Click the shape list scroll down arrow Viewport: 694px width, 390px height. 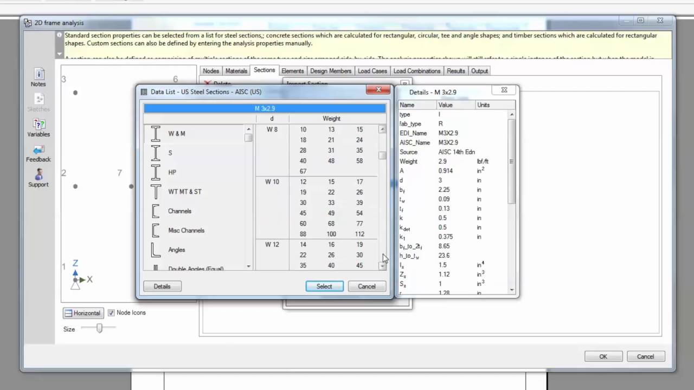click(249, 266)
